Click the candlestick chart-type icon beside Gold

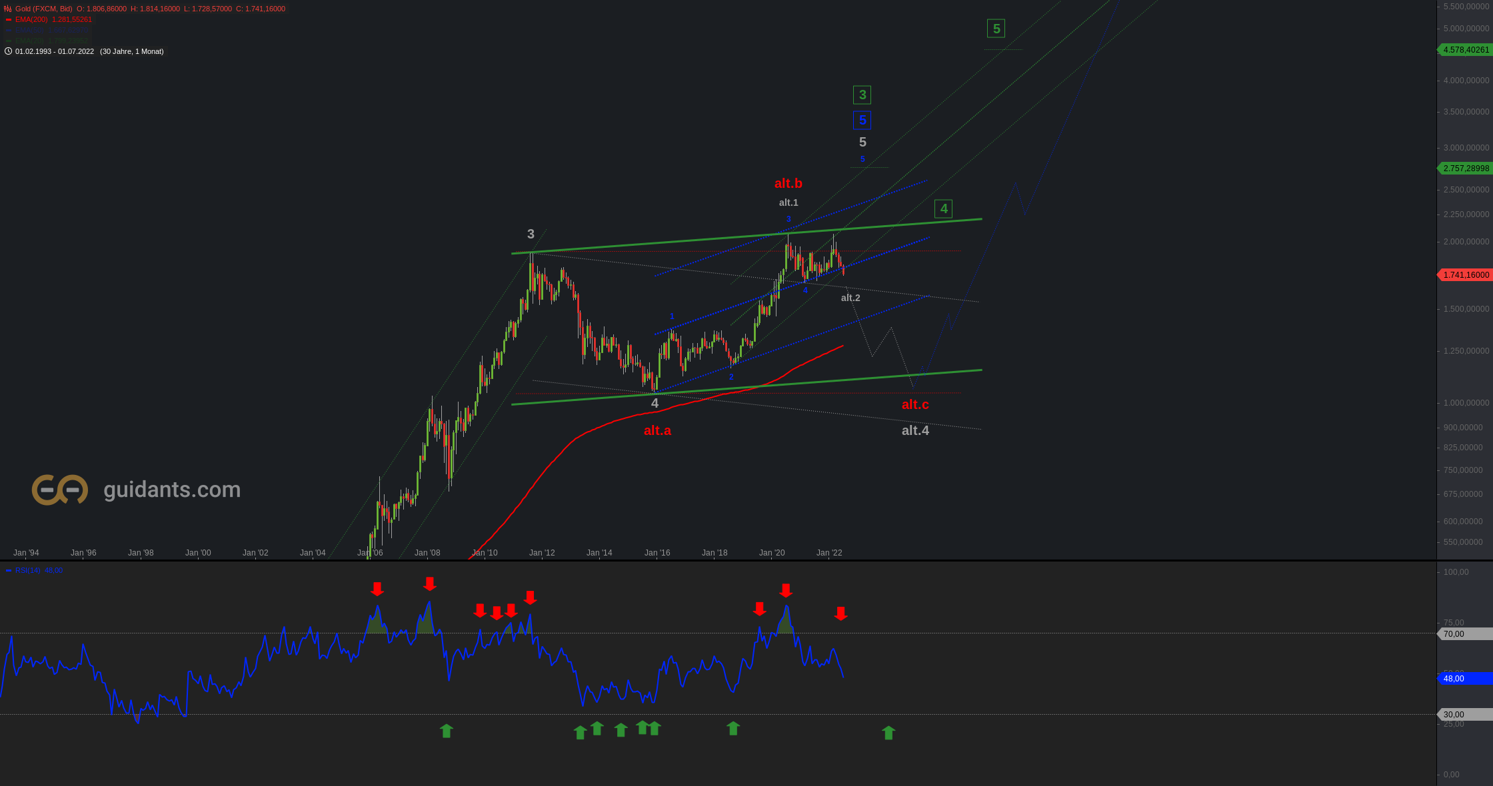[8, 9]
